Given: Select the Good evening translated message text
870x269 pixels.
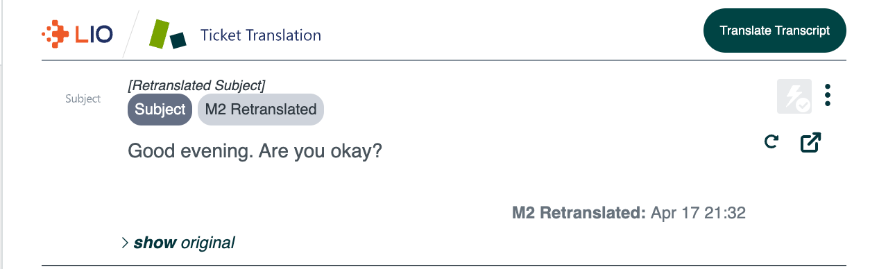Looking at the screenshot, I should tap(255, 151).
